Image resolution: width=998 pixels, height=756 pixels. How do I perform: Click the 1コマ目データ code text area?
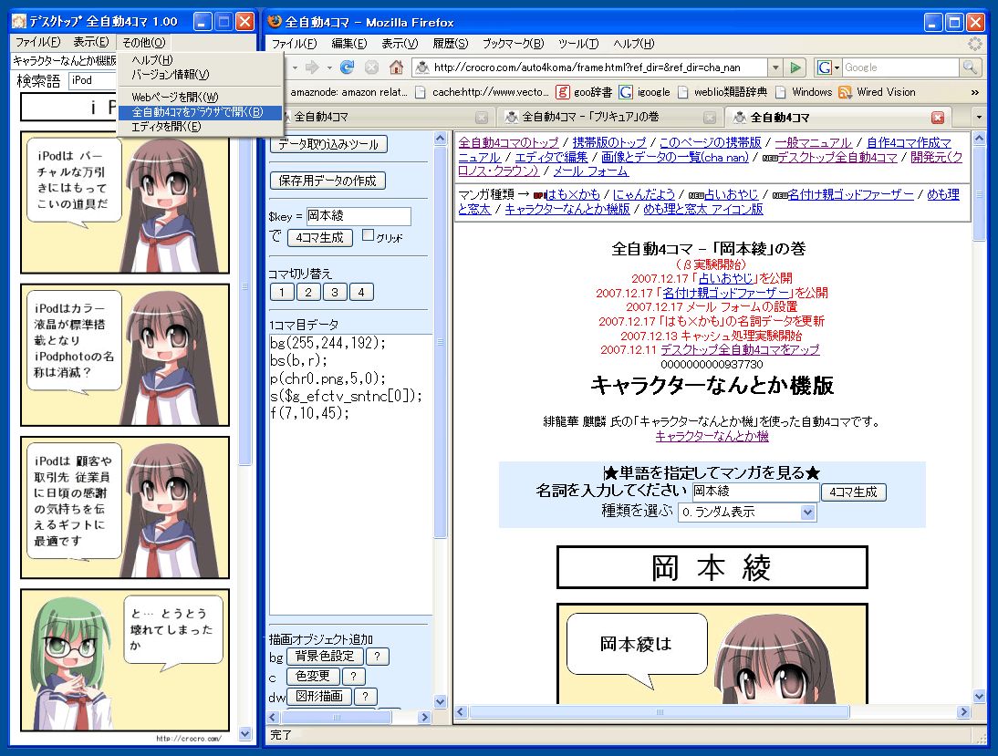[x=350, y=474]
